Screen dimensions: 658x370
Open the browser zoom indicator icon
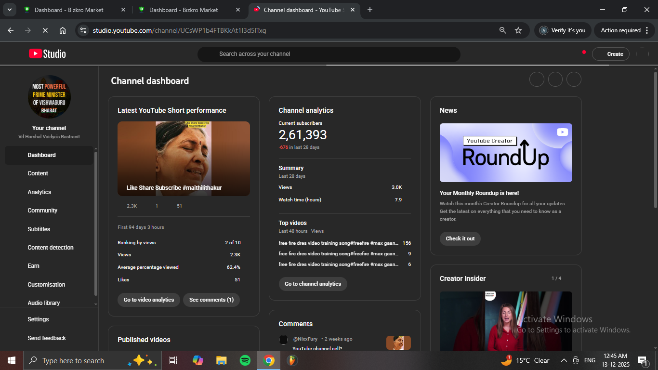502,30
